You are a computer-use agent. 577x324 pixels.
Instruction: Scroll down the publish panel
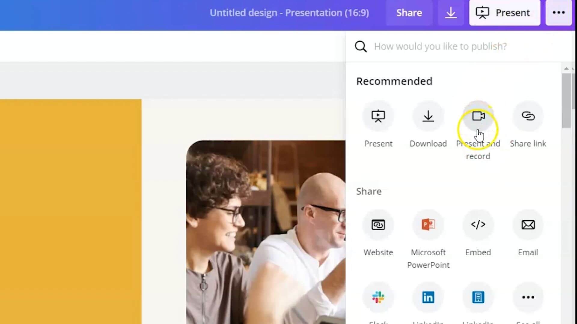click(567, 237)
